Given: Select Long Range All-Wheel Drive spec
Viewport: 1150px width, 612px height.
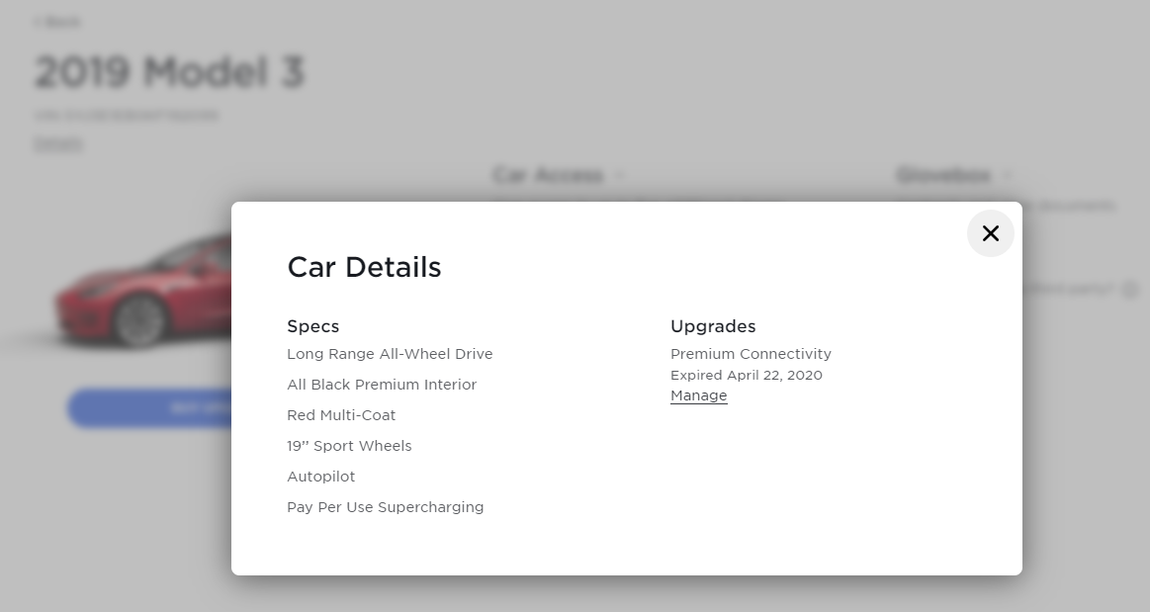Looking at the screenshot, I should 390,354.
